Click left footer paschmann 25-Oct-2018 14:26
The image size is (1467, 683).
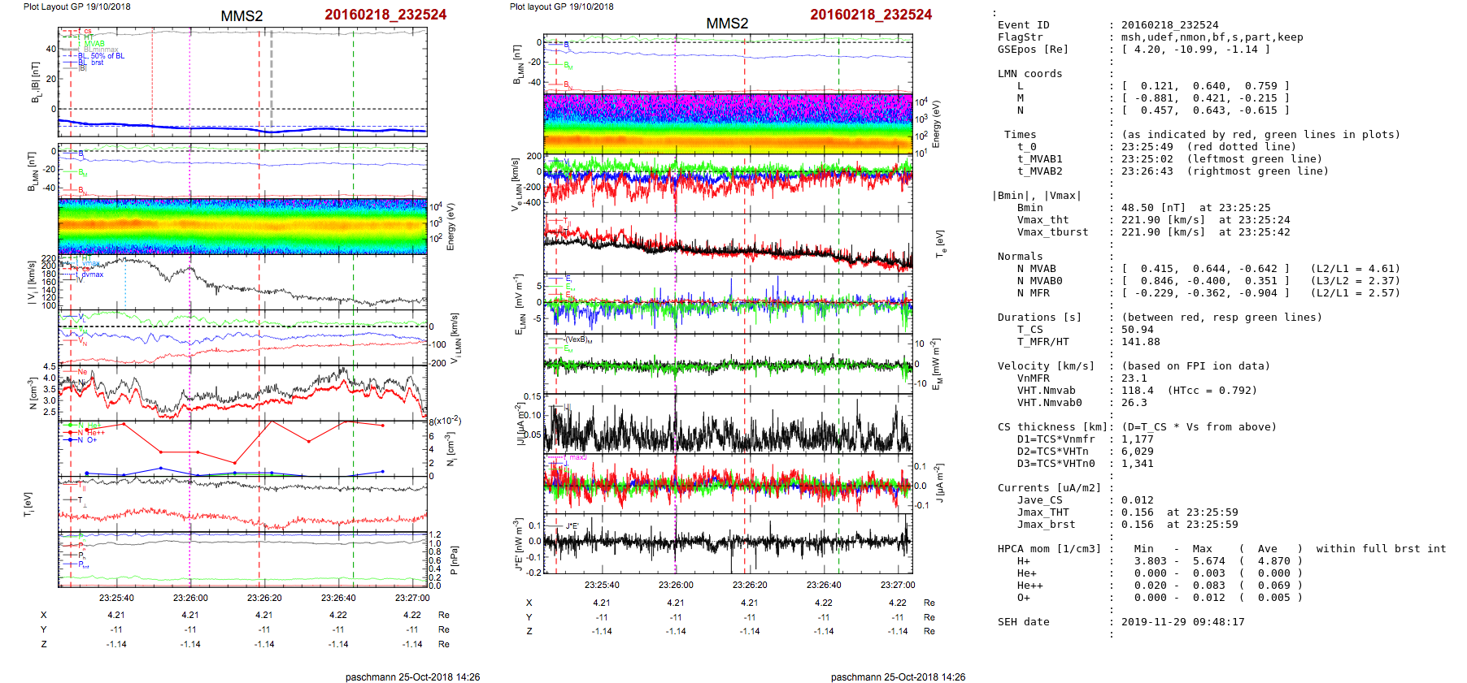412,677
